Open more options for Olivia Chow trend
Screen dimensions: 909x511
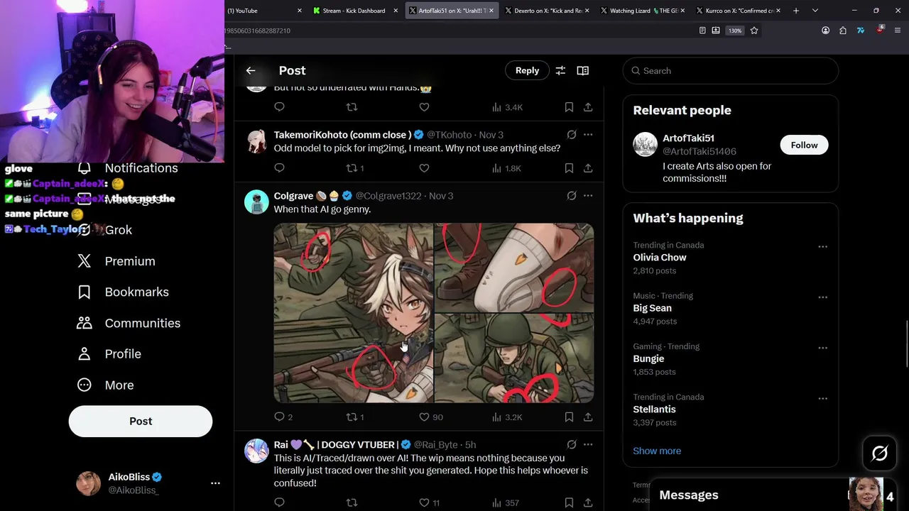click(822, 246)
